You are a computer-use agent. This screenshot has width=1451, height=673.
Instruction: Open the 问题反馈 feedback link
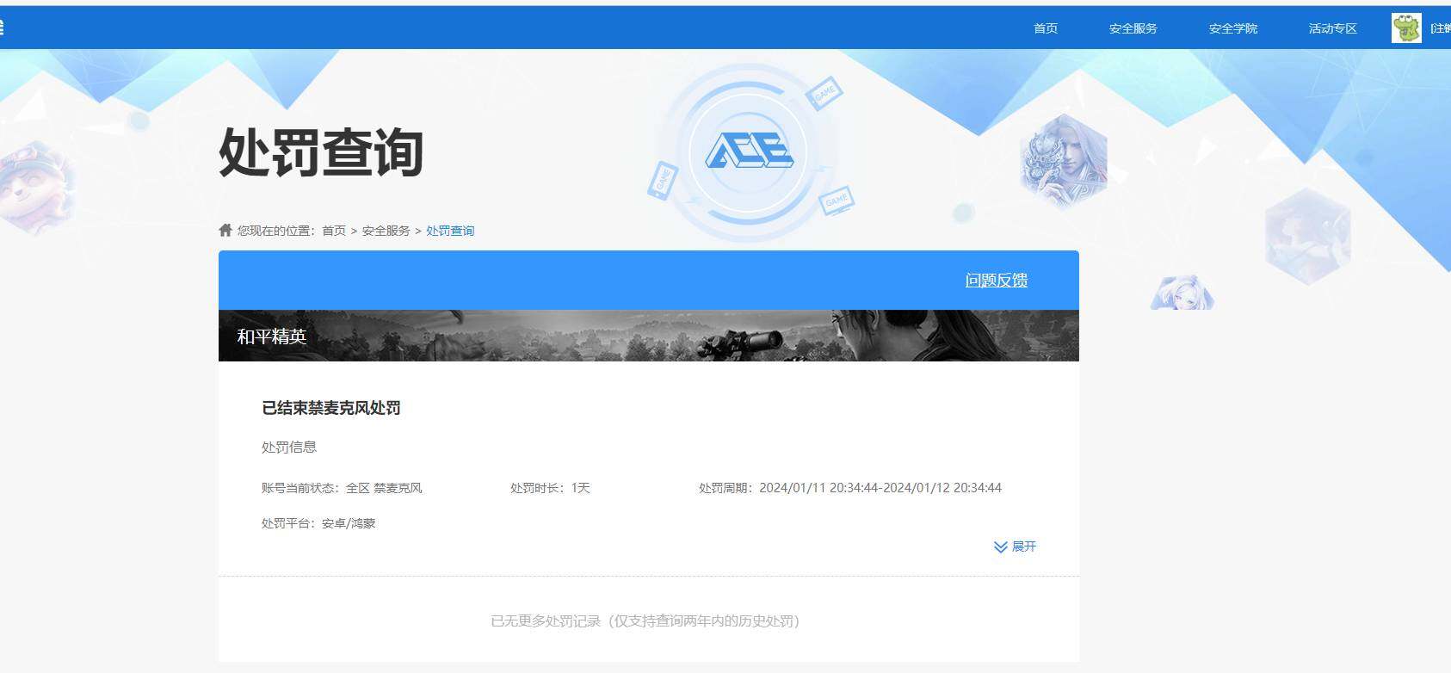click(996, 281)
